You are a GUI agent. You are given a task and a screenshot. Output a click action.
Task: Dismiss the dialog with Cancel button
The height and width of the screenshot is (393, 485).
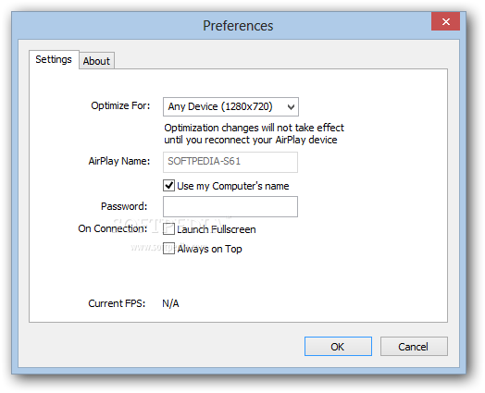pos(414,347)
